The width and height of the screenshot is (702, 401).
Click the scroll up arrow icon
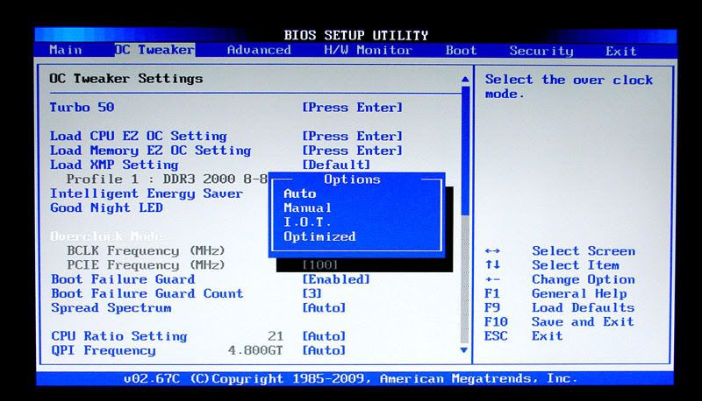465,80
